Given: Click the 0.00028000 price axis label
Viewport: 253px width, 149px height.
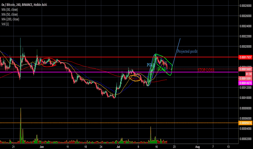Looking at the screenshot, I should tap(245, 6).
